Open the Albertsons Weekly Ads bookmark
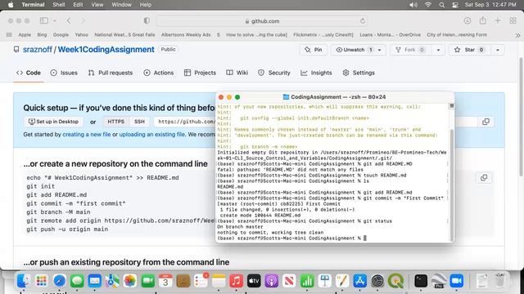 click(186, 34)
